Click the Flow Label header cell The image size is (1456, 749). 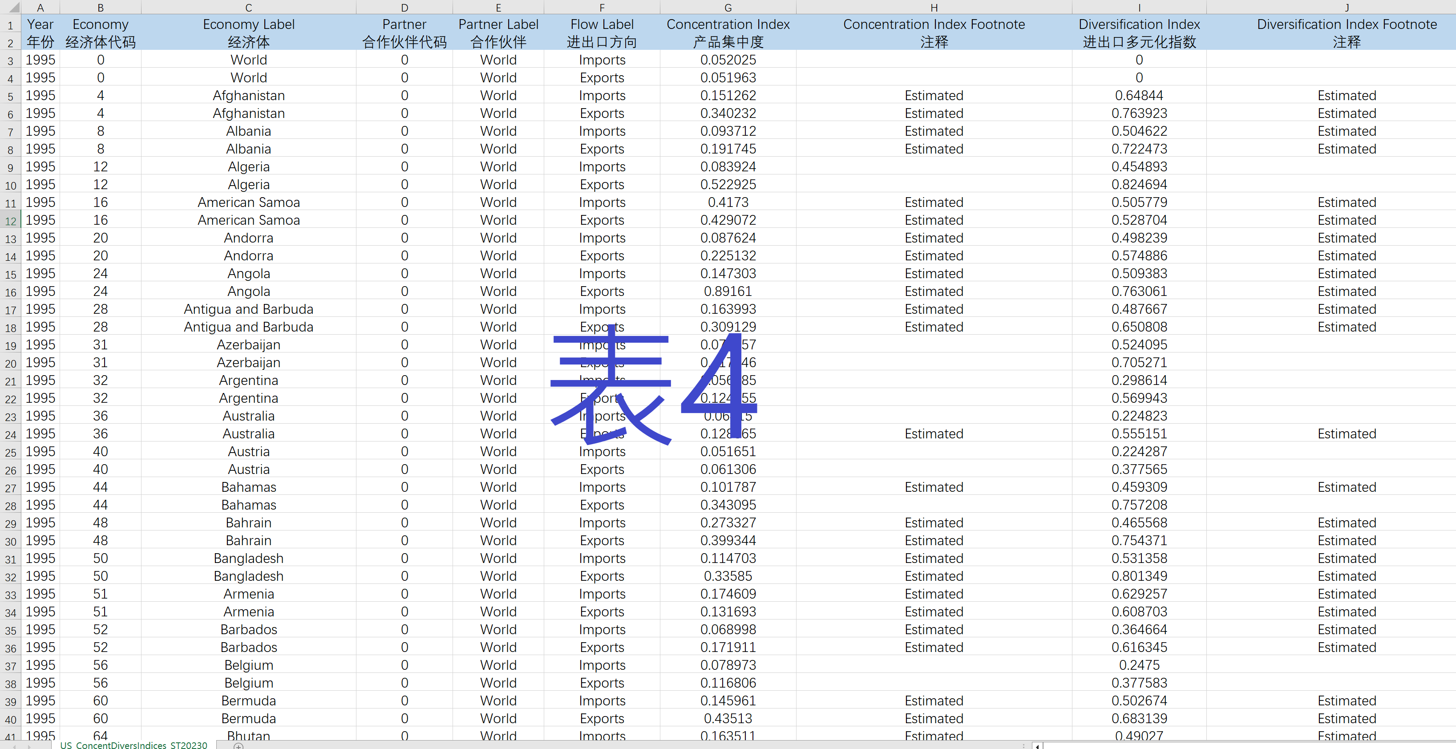point(601,25)
